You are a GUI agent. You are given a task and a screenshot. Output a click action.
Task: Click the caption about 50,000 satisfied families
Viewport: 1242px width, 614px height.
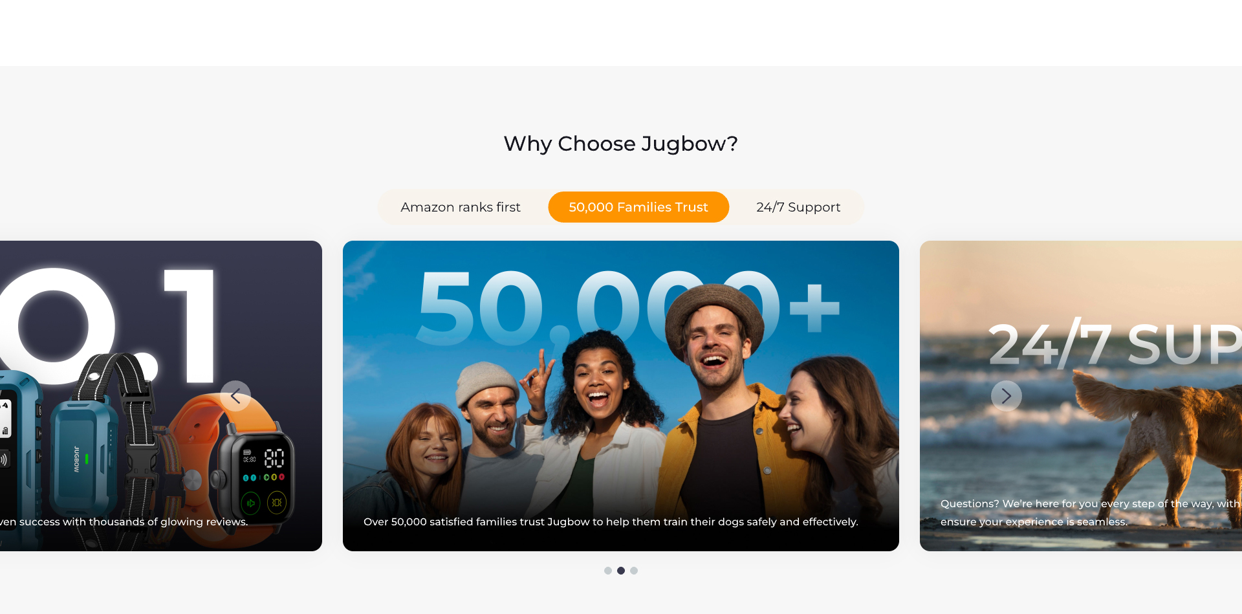click(611, 521)
